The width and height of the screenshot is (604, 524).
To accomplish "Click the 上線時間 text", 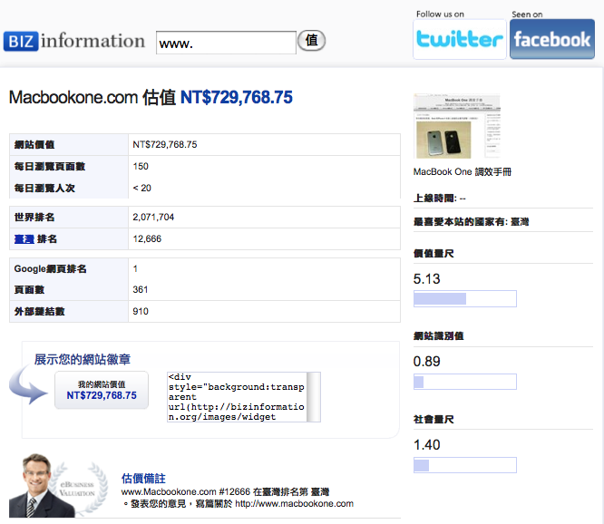I will 440,199.
